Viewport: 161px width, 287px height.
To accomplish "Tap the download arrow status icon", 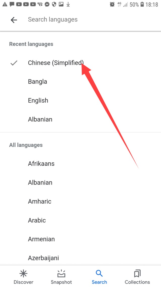I will click(68, 5).
